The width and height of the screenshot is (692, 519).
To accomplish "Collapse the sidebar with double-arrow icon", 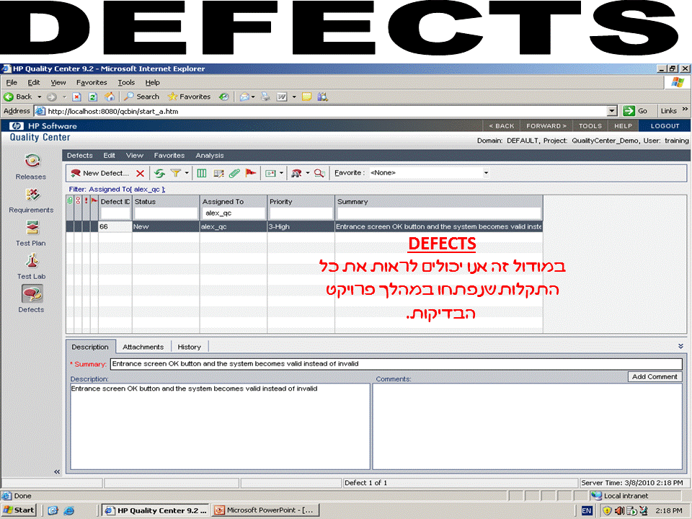I will [x=57, y=471].
